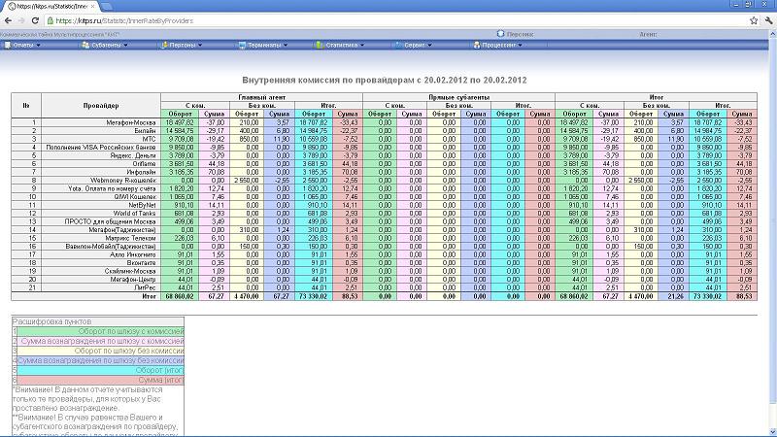
Task: Click the Терминалы menu icon
Action: [242, 45]
